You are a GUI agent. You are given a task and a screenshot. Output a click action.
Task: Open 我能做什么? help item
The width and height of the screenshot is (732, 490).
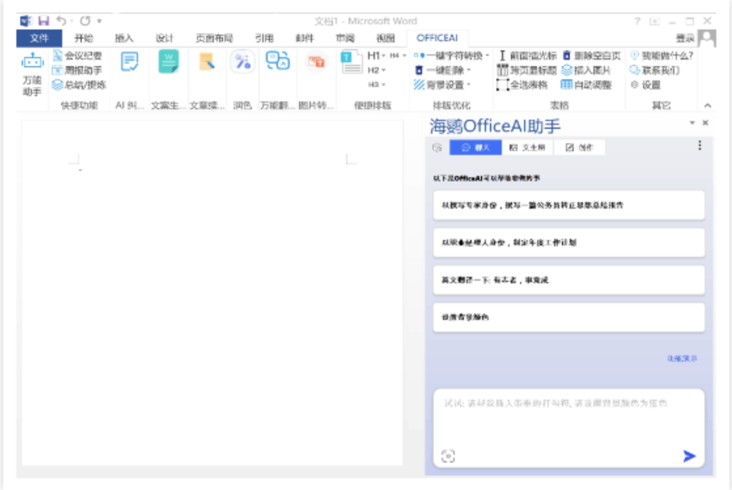tap(661, 56)
